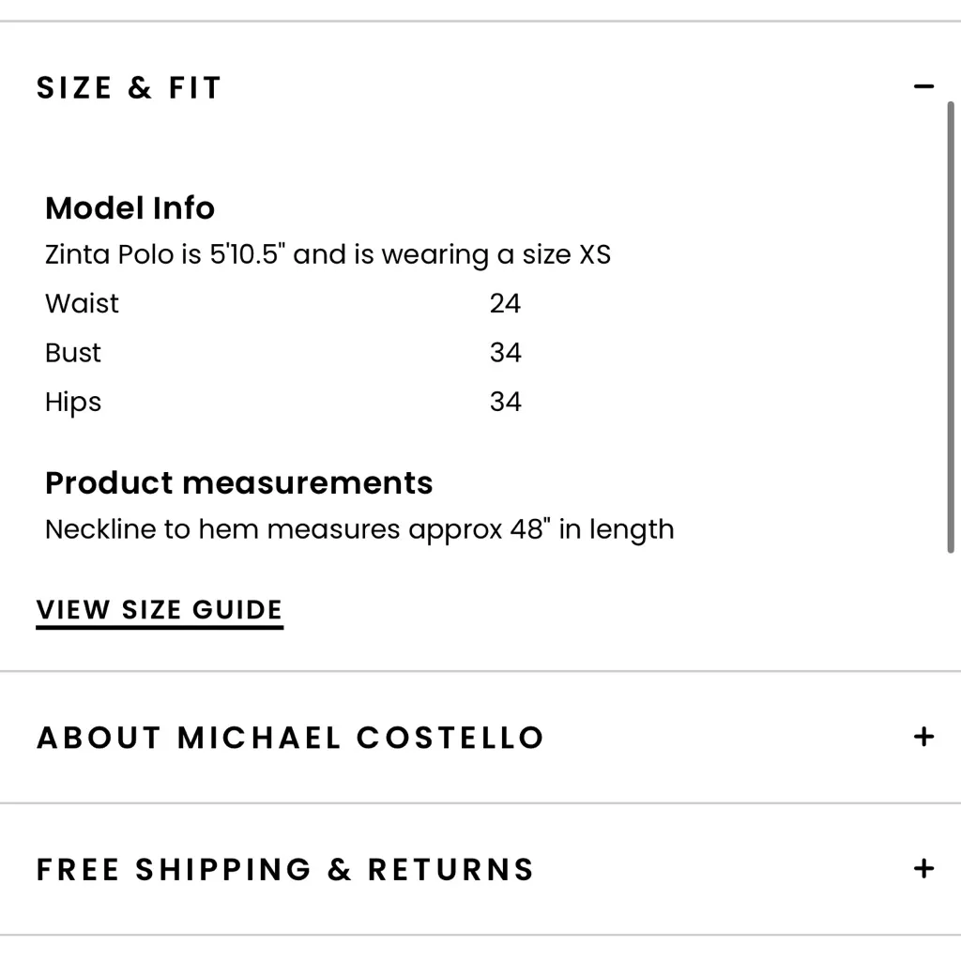Image resolution: width=961 pixels, height=961 pixels.
Task: Click the SIZE & FIT header
Action: click(x=129, y=86)
